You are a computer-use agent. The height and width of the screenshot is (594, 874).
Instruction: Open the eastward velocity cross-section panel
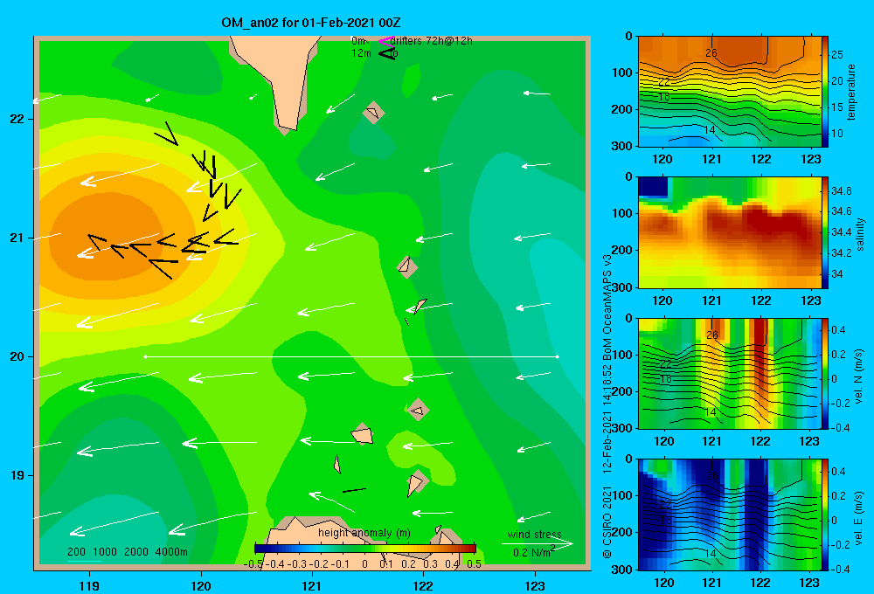(x=730, y=515)
